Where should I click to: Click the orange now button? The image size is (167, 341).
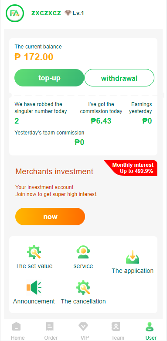click(x=50, y=217)
